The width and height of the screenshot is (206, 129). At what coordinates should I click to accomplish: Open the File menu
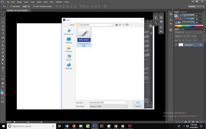8,2
